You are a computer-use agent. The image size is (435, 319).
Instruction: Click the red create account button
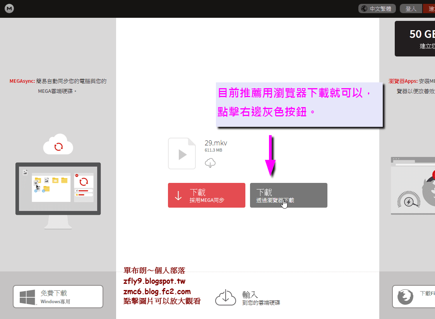coord(429,9)
